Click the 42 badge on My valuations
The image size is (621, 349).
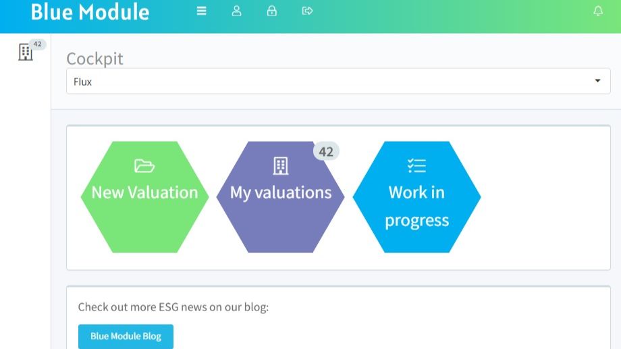pyautogui.click(x=326, y=151)
